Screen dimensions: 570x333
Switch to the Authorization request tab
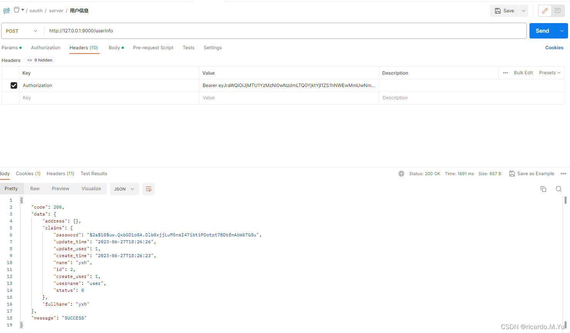pyautogui.click(x=46, y=48)
